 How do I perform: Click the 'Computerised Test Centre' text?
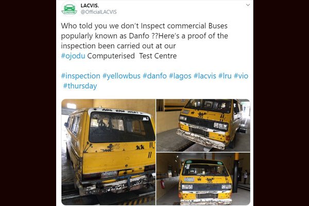tap(132, 56)
